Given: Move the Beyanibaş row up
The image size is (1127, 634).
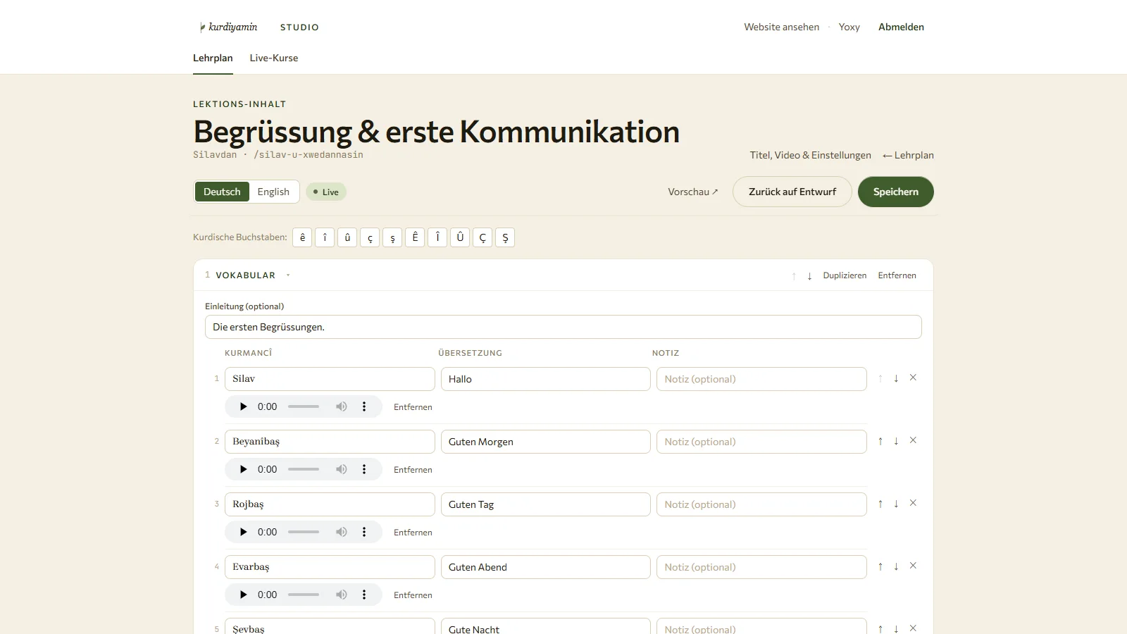Looking at the screenshot, I should (880, 441).
